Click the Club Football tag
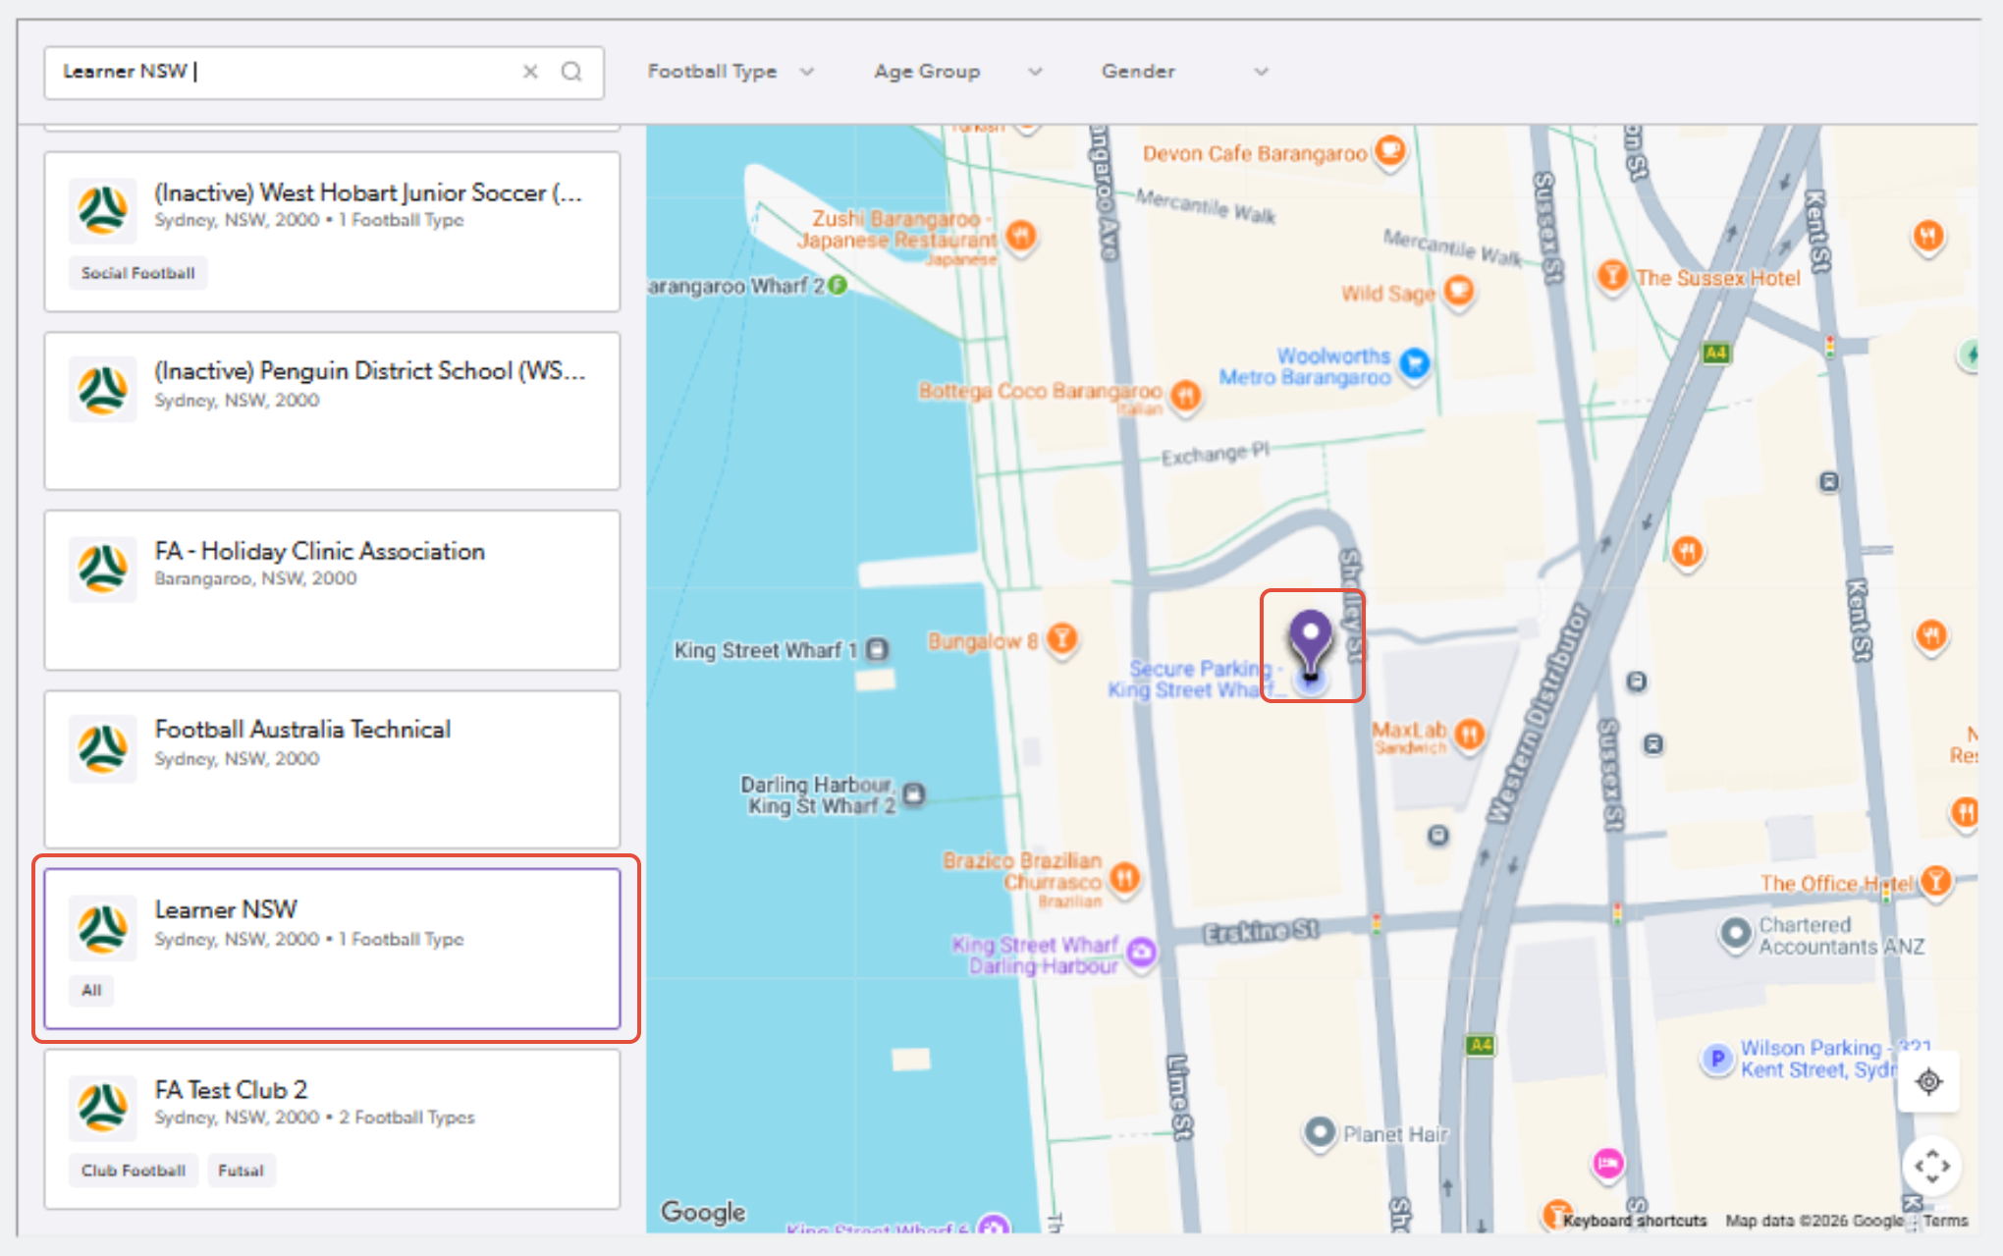Viewport: 2003px width, 1256px height. click(x=134, y=1171)
